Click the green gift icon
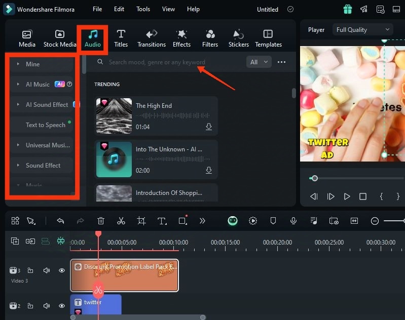This screenshot has width=405, height=320. point(347,9)
